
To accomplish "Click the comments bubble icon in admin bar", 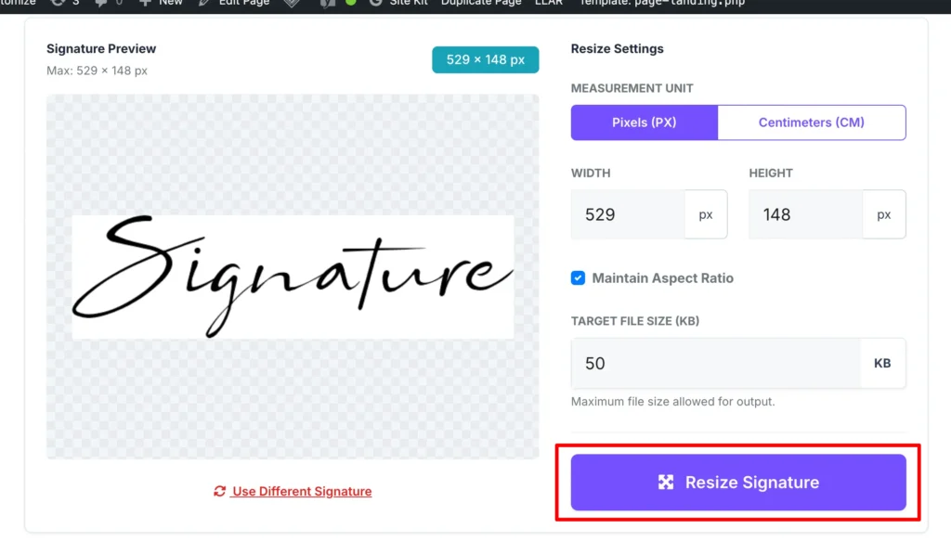I will (x=102, y=3).
